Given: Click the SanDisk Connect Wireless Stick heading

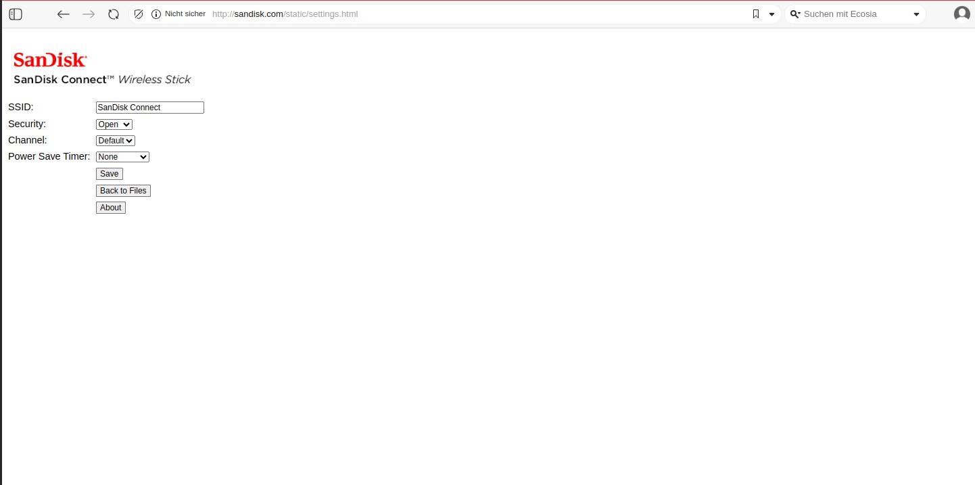Looking at the screenshot, I should point(102,80).
